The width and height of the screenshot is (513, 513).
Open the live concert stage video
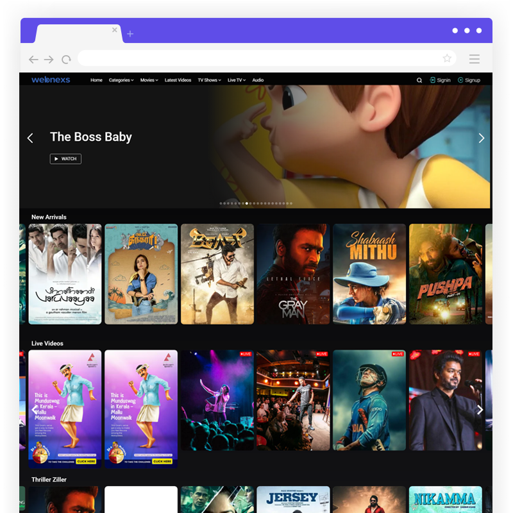(x=217, y=400)
